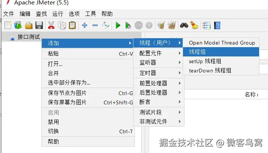
Task: Expand the 非测试元件 submenu
Action: click(159, 121)
